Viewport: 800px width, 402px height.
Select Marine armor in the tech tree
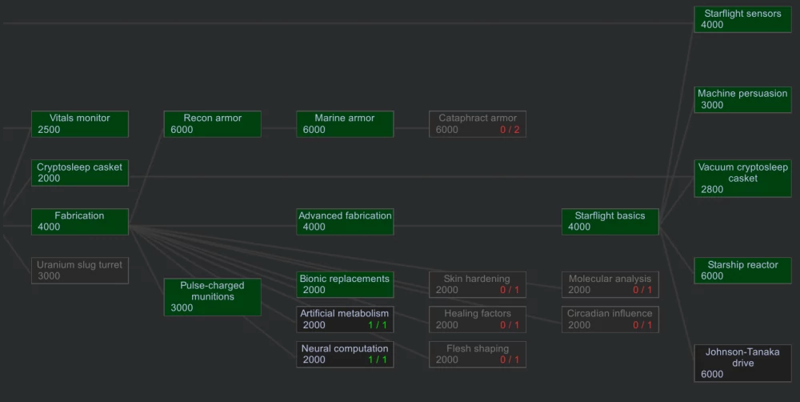[x=345, y=124]
